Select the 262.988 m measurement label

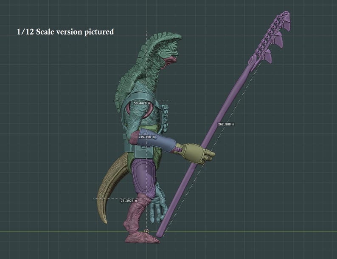[x=226, y=124]
